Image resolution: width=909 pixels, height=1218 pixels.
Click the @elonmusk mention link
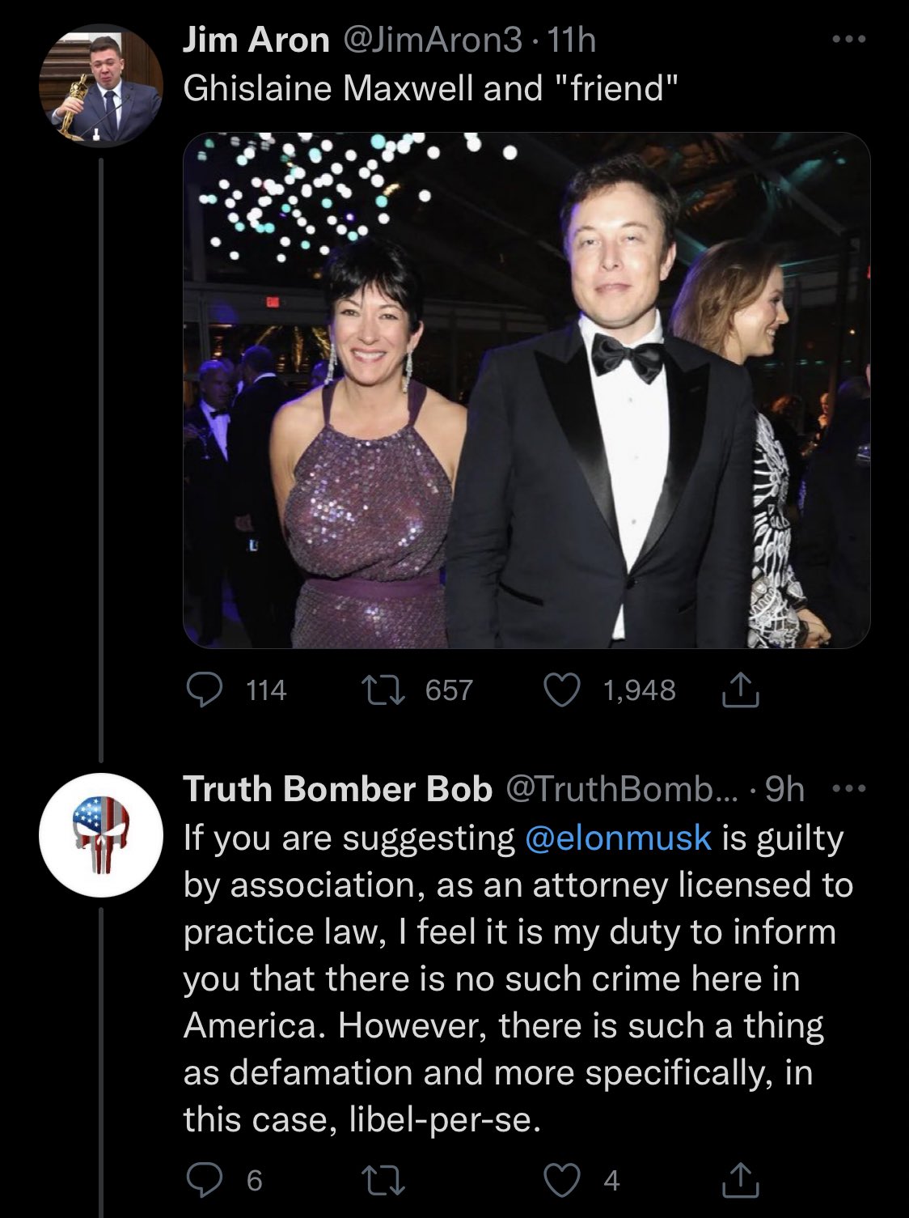tap(619, 838)
